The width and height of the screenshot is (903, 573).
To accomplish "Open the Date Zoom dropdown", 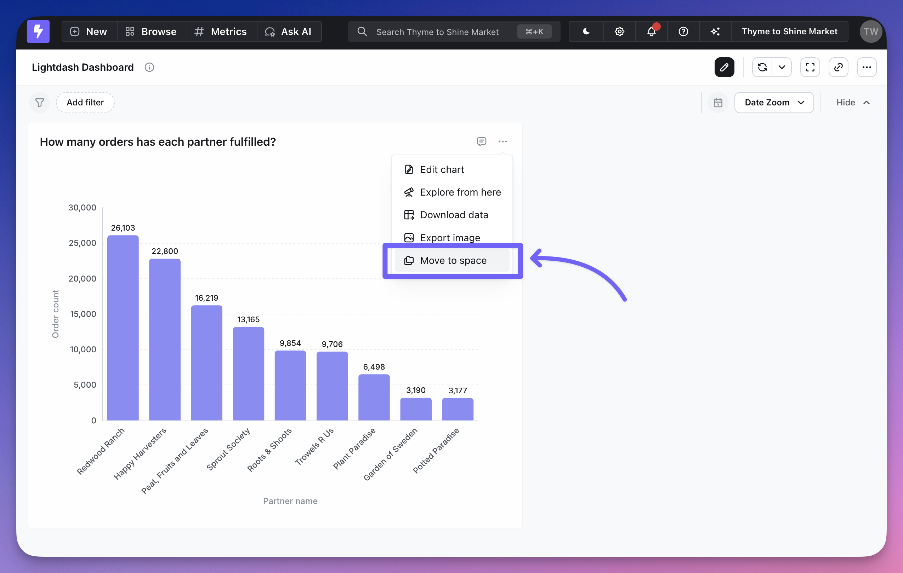I will (774, 103).
